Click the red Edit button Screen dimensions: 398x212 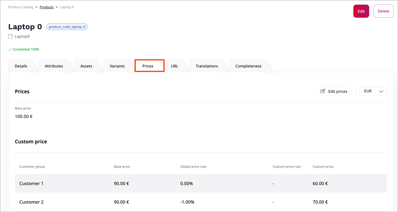click(361, 11)
